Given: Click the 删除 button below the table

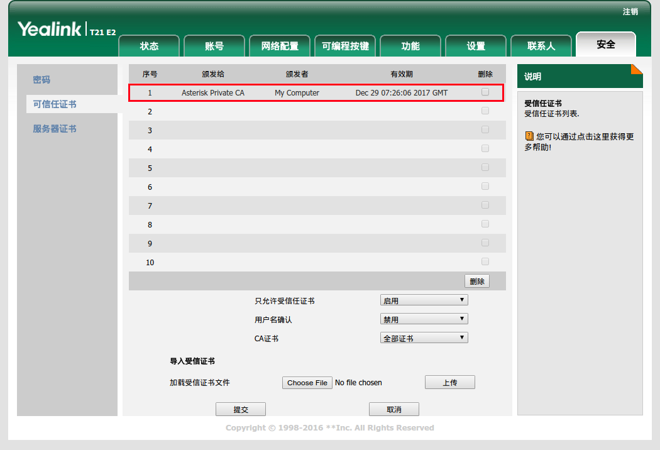Looking at the screenshot, I should [x=477, y=281].
